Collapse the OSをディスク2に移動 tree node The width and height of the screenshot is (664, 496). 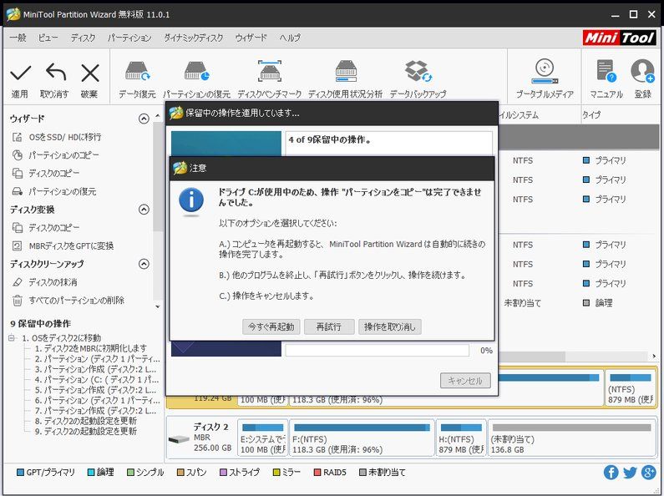[x=13, y=337]
